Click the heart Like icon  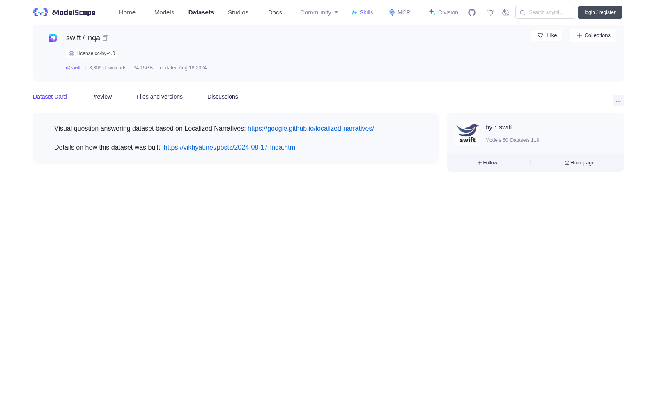click(540, 35)
